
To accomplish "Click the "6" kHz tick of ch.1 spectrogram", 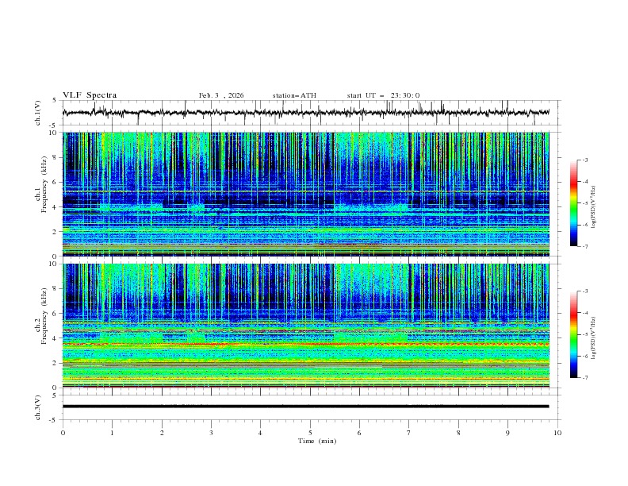I will (x=56, y=183).
